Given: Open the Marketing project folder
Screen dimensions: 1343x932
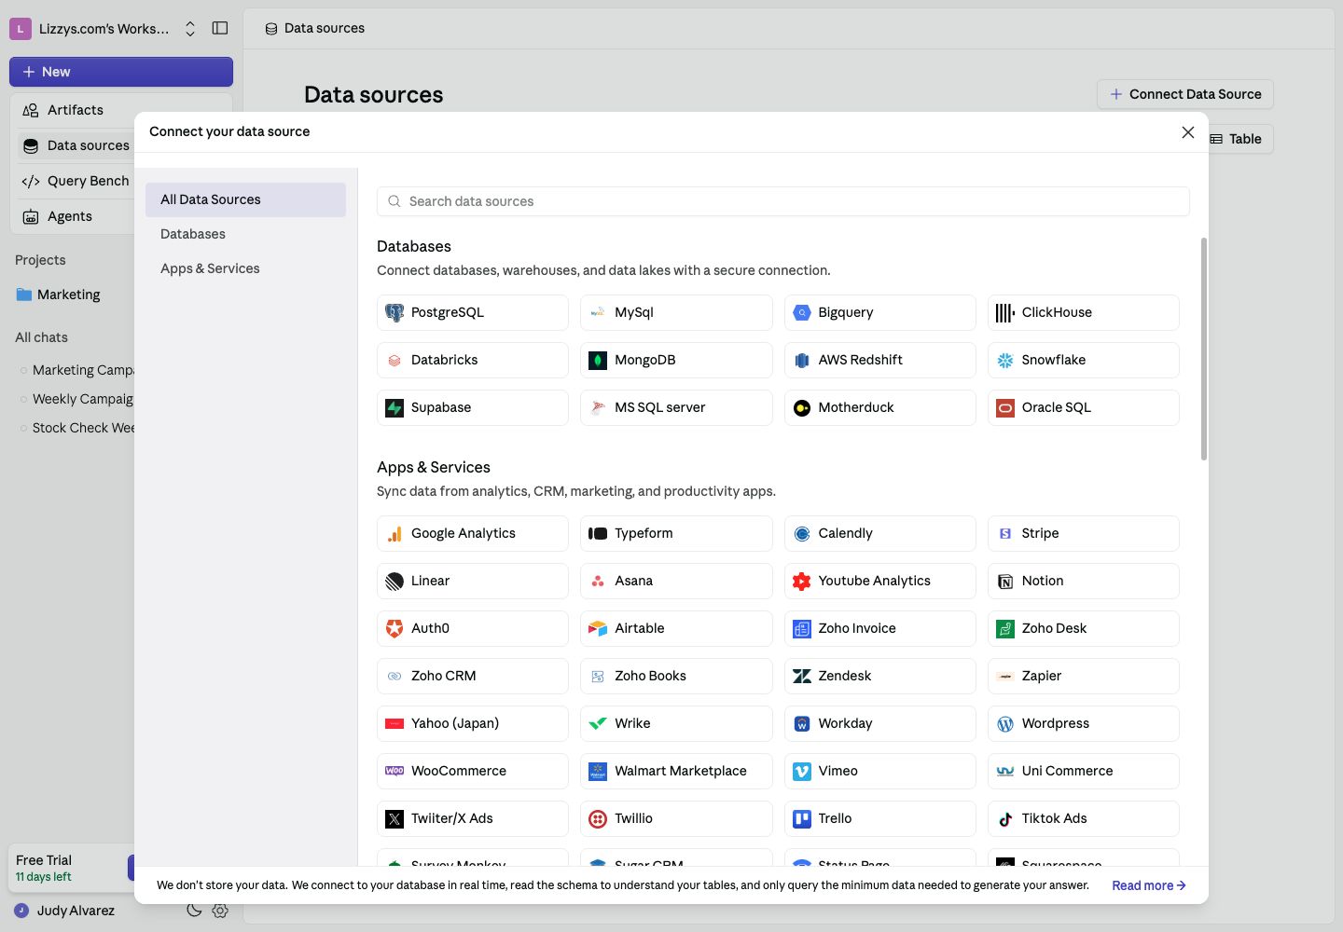Looking at the screenshot, I should [x=69, y=295].
